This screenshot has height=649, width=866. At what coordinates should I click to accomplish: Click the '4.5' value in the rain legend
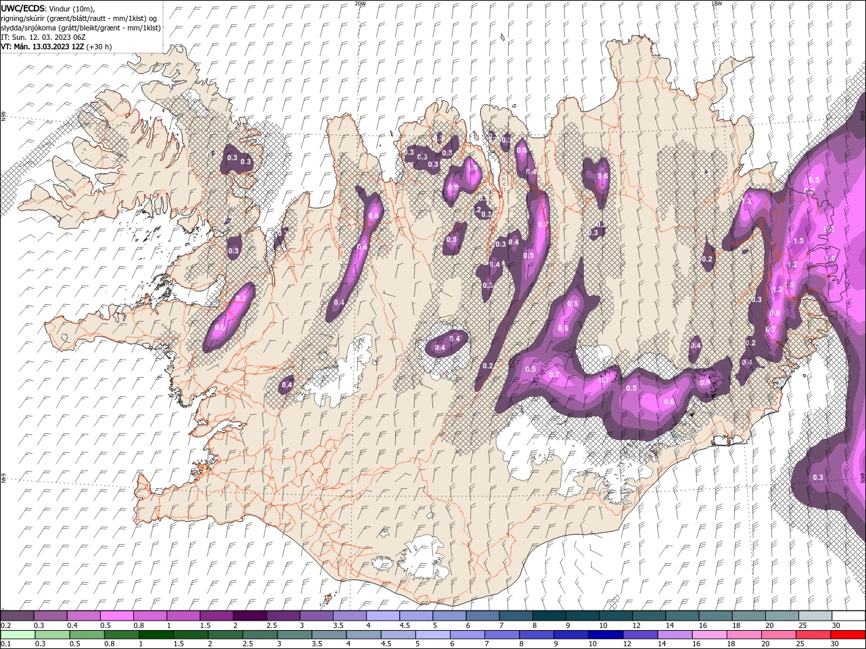click(x=386, y=644)
